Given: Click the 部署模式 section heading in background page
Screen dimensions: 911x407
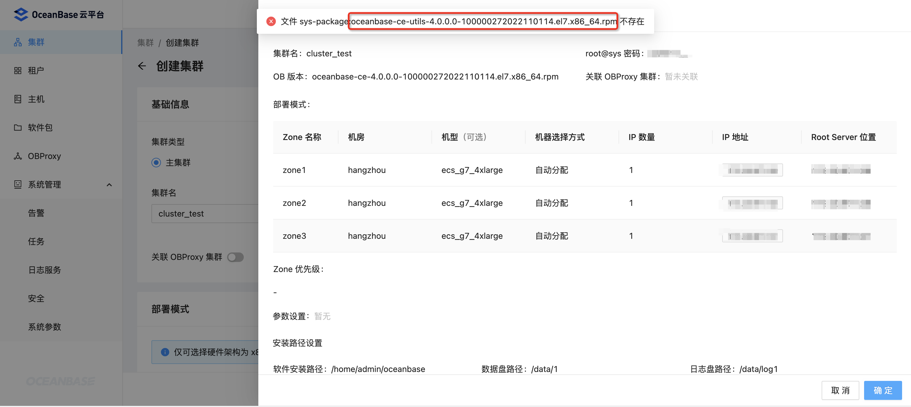Looking at the screenshot, I should 170,309.
